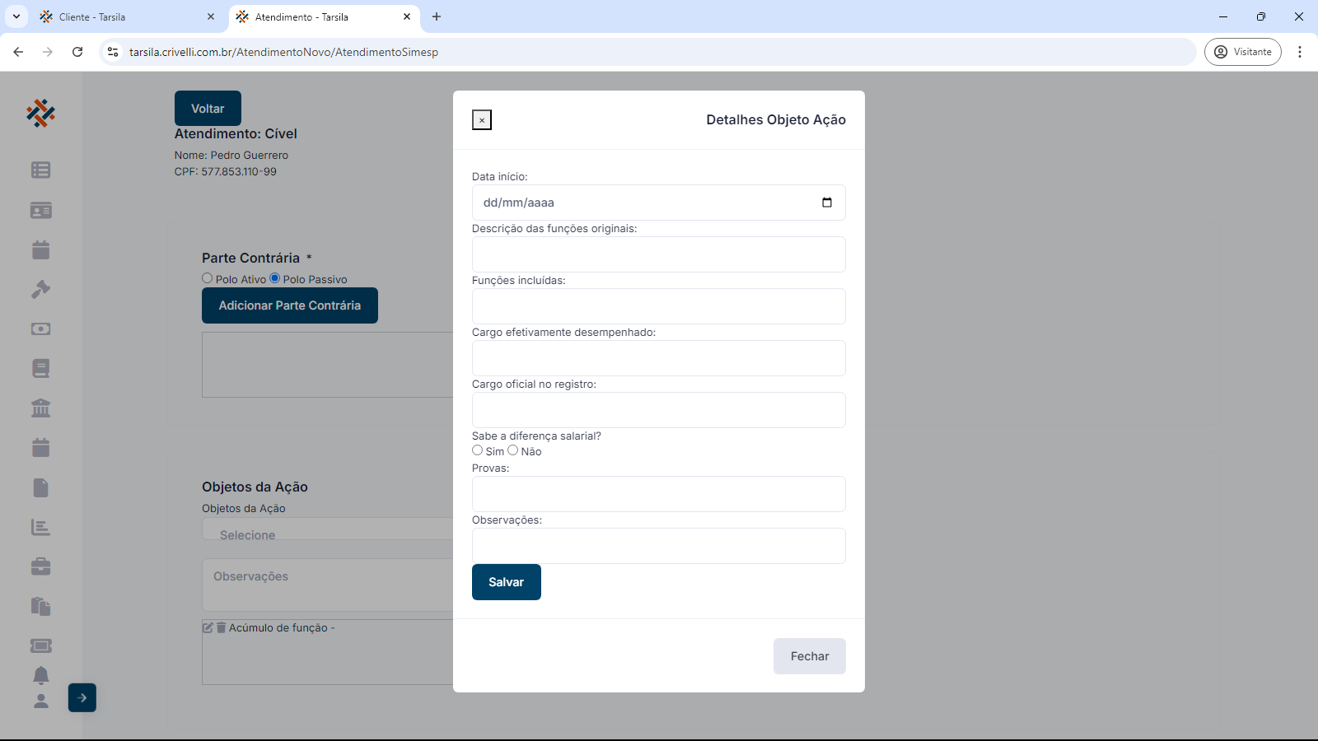Delete Acúmulo de função with trash icon

pyautogui.click(x=221, y=627)
